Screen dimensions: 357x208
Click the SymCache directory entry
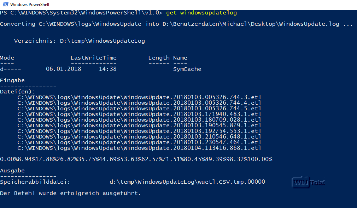[187, 69]
